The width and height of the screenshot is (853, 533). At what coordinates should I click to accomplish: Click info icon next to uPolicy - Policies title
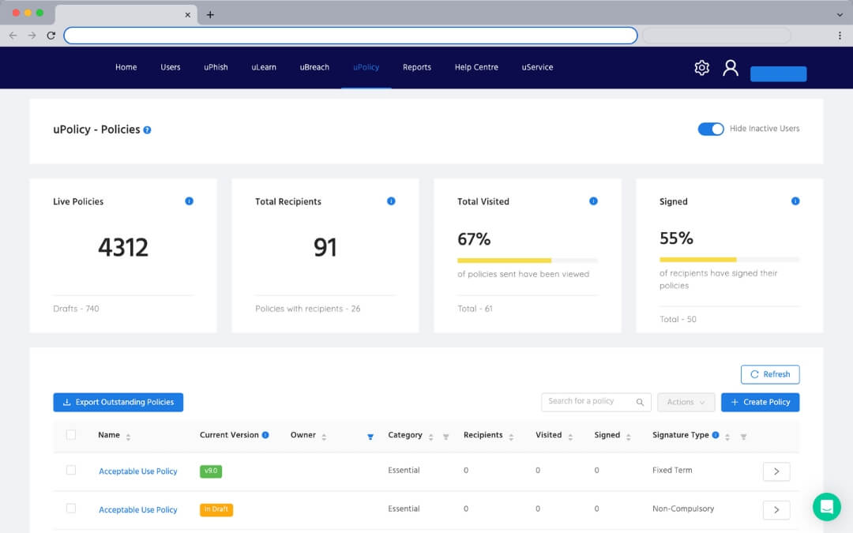click(x=148, y=130)
